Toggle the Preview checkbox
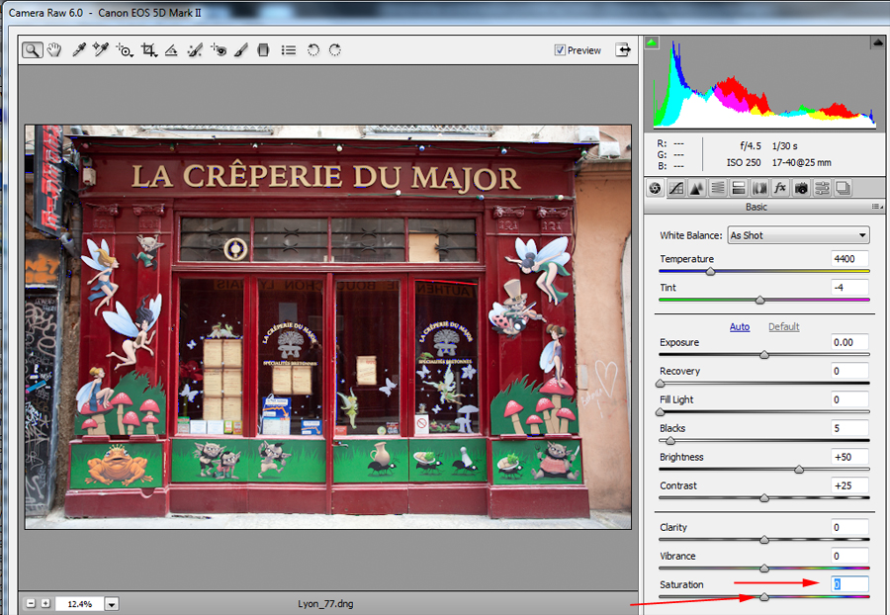Image resolution: width=890 pixels, height=615 pixels. coord(560,49)
